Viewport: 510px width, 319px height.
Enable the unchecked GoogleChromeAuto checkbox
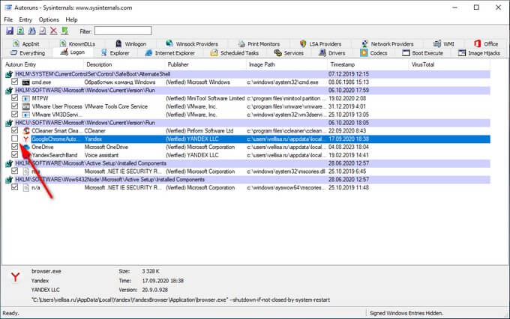15,139
